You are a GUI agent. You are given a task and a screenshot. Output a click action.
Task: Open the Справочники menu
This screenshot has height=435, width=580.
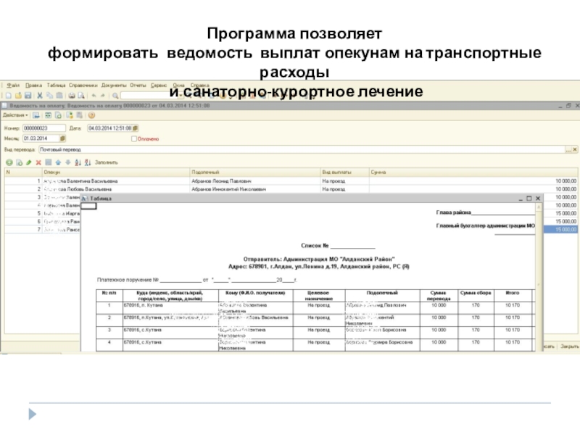pyautogui.click(x=83, y=86)
